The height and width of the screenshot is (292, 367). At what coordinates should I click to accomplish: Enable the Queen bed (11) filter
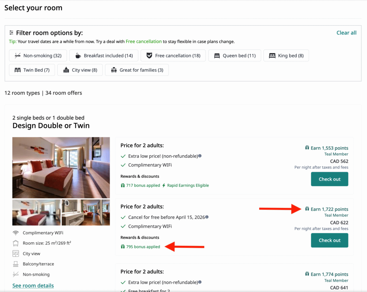(x=235, y=55)
